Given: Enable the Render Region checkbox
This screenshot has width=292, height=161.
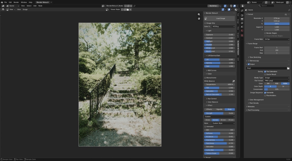Looking at the screenshot, I should 265,33.
